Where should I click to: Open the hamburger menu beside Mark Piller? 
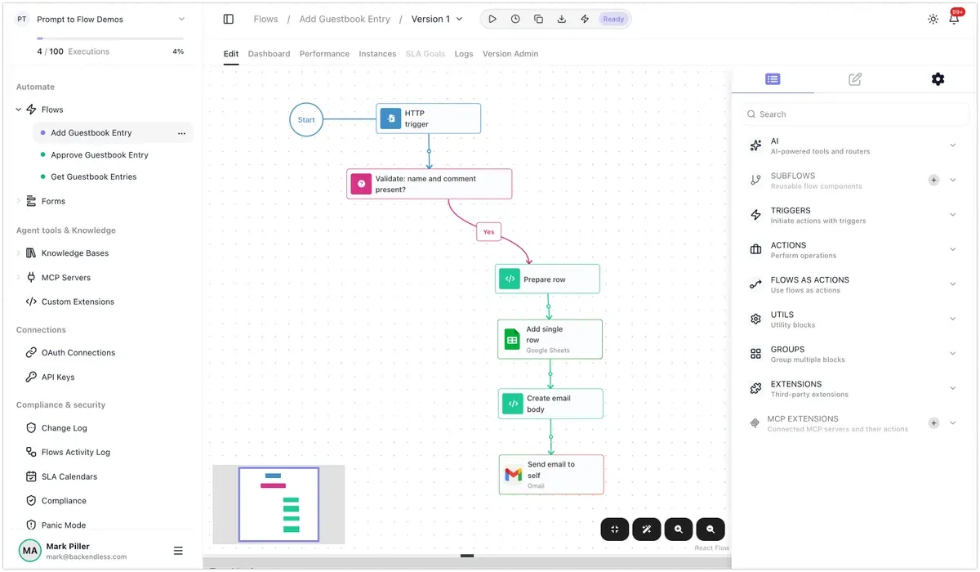point(178,551)
